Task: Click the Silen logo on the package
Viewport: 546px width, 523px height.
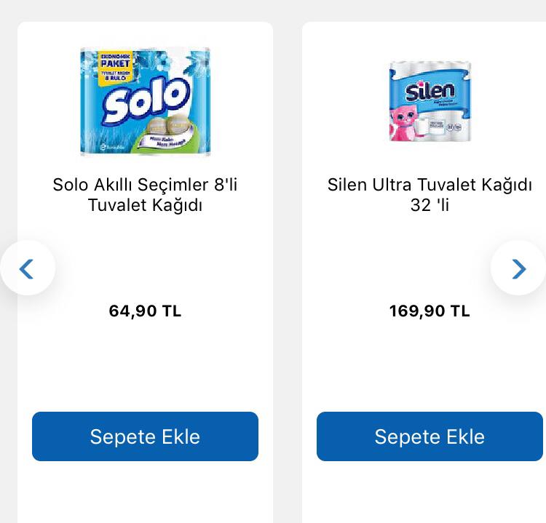Action: (x=430, y=92)
